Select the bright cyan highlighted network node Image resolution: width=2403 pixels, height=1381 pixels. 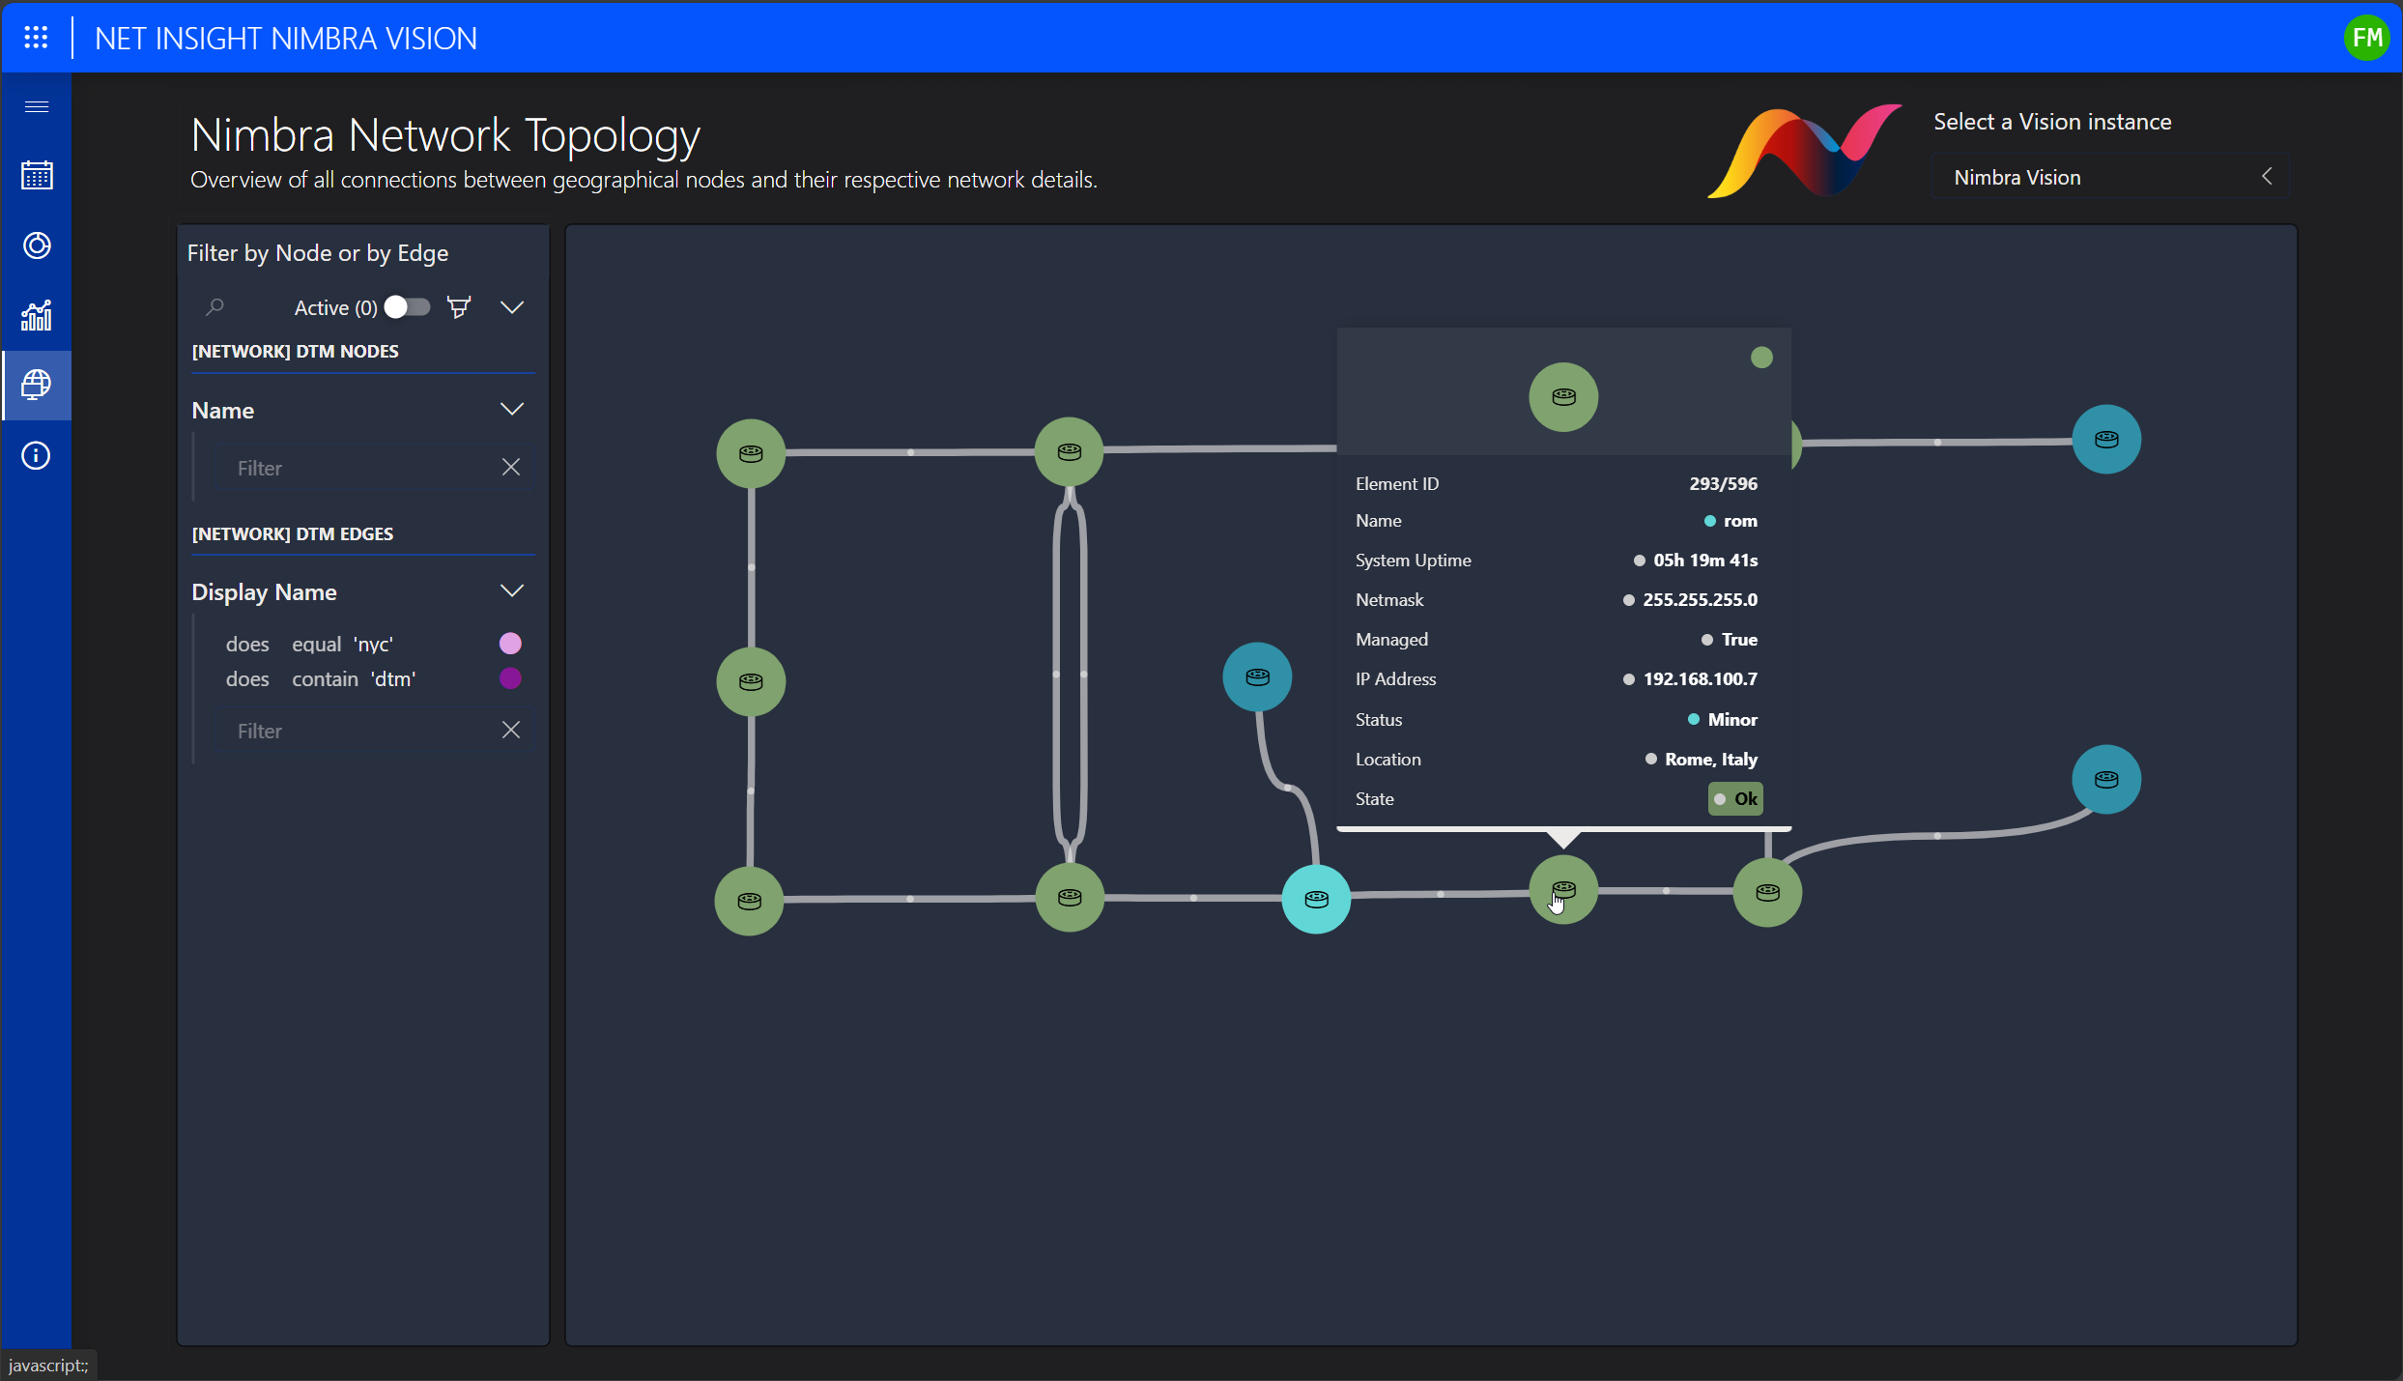[1316, 899]
